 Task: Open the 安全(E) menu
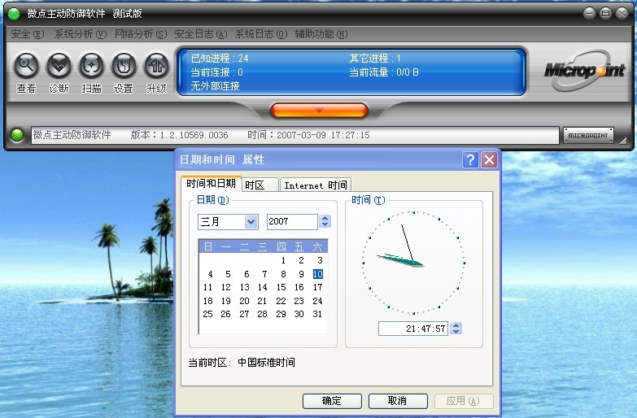27,34
